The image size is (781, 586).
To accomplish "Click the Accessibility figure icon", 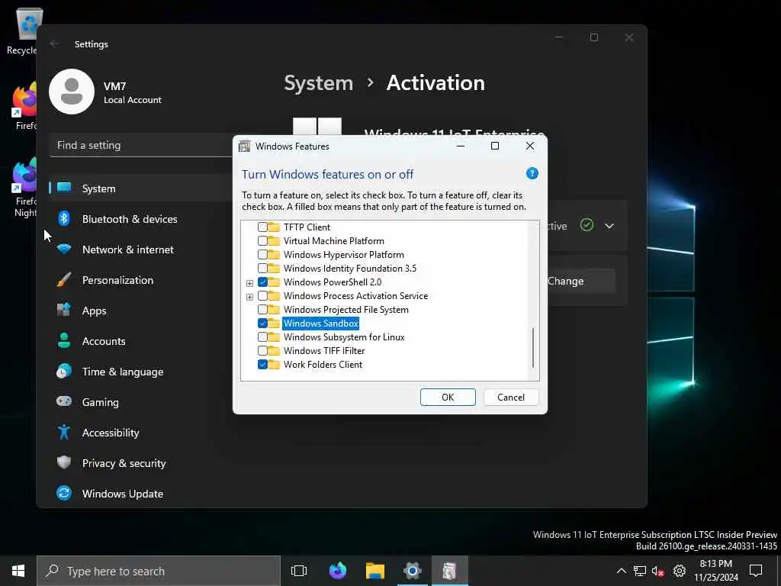I will [64, 432].
